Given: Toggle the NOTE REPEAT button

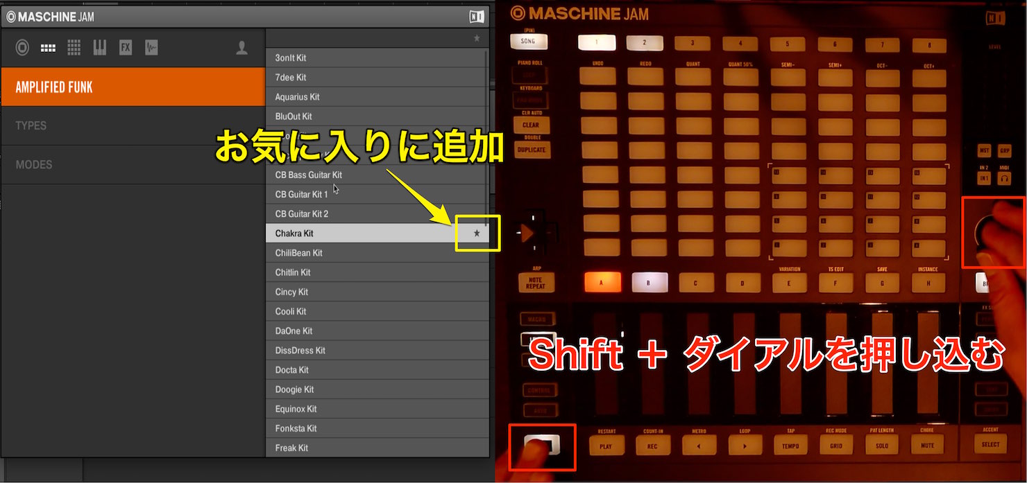Looking at the screenshot, I should click(536, 283).
